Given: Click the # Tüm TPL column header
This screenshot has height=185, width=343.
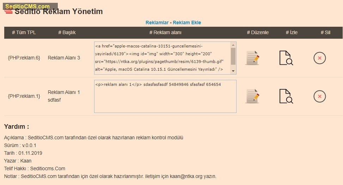Looking at the screenshot, I should point(24,32).
